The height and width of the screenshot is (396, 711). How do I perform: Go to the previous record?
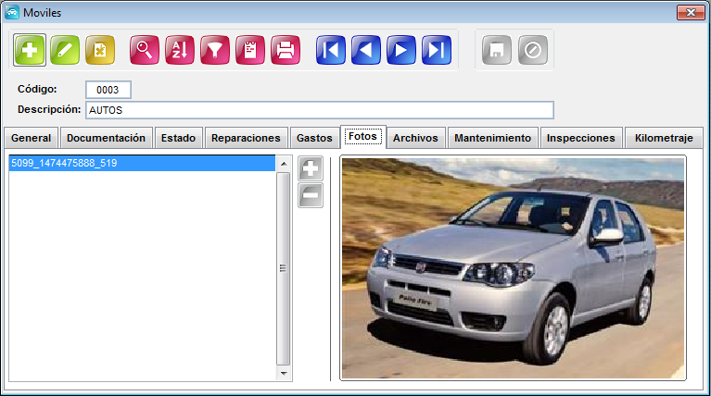(x=366, y=50)
